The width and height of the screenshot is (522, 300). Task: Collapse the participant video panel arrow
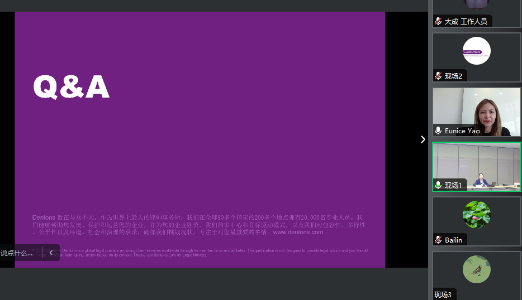(423, 139)
